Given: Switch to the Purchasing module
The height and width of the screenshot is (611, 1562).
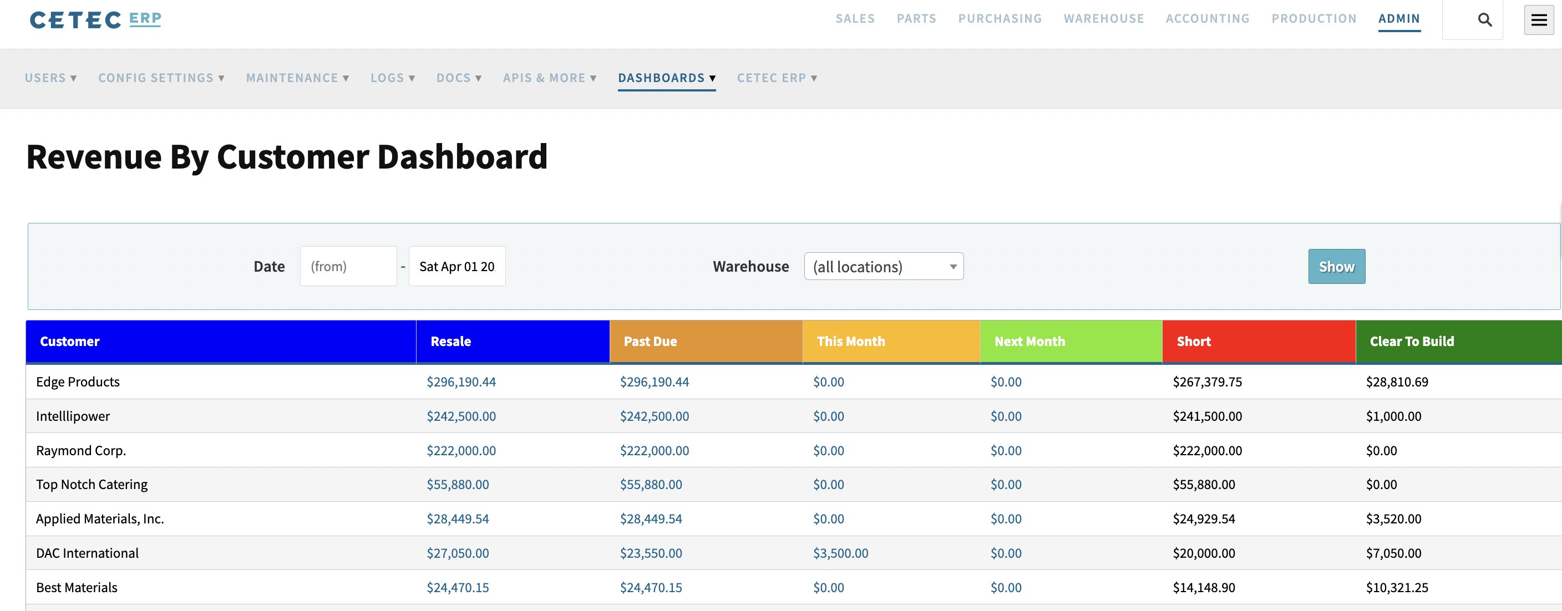Looking at the screenshot, I should 1000,19.
